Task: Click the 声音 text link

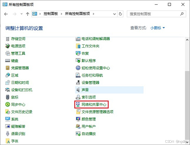Action: click(85, 90)
